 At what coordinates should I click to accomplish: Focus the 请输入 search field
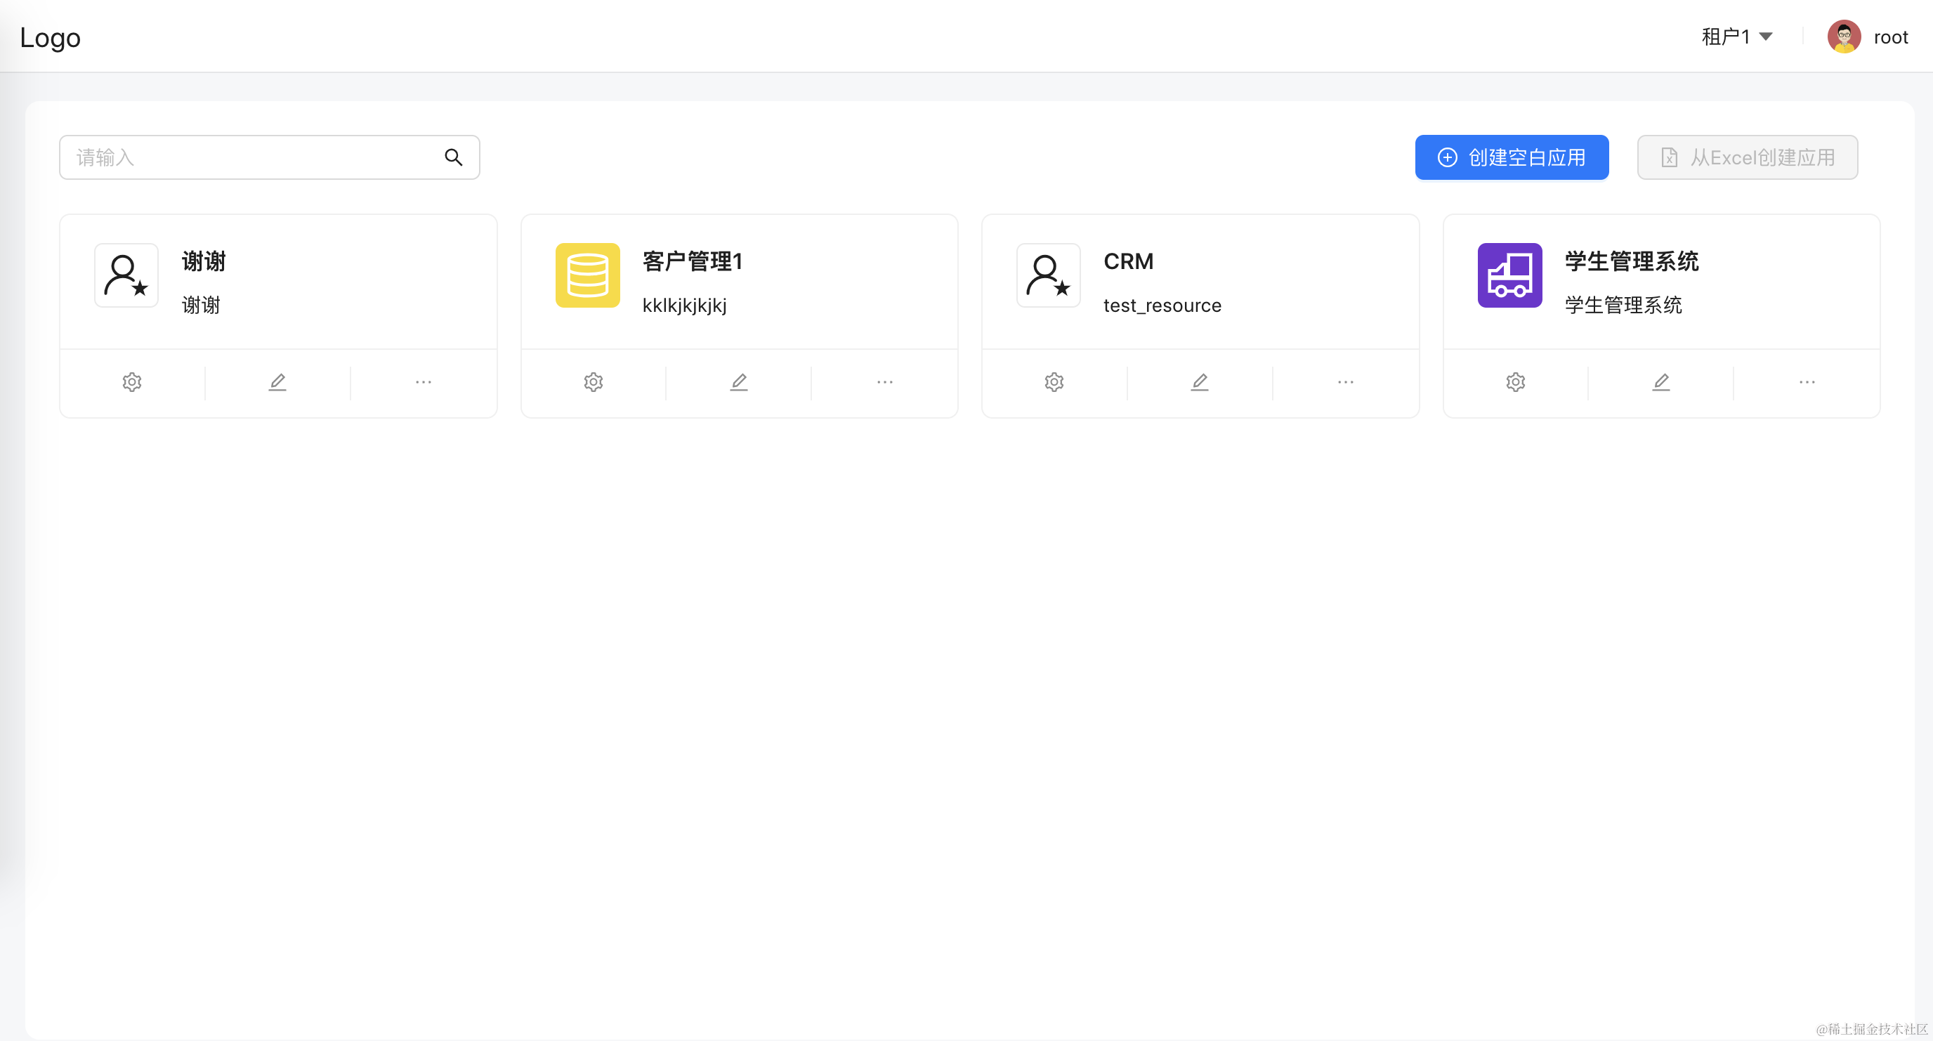point(255,157)
